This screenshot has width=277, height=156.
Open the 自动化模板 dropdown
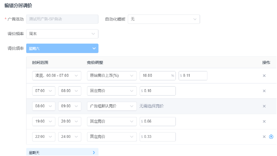tap(164, 19)
